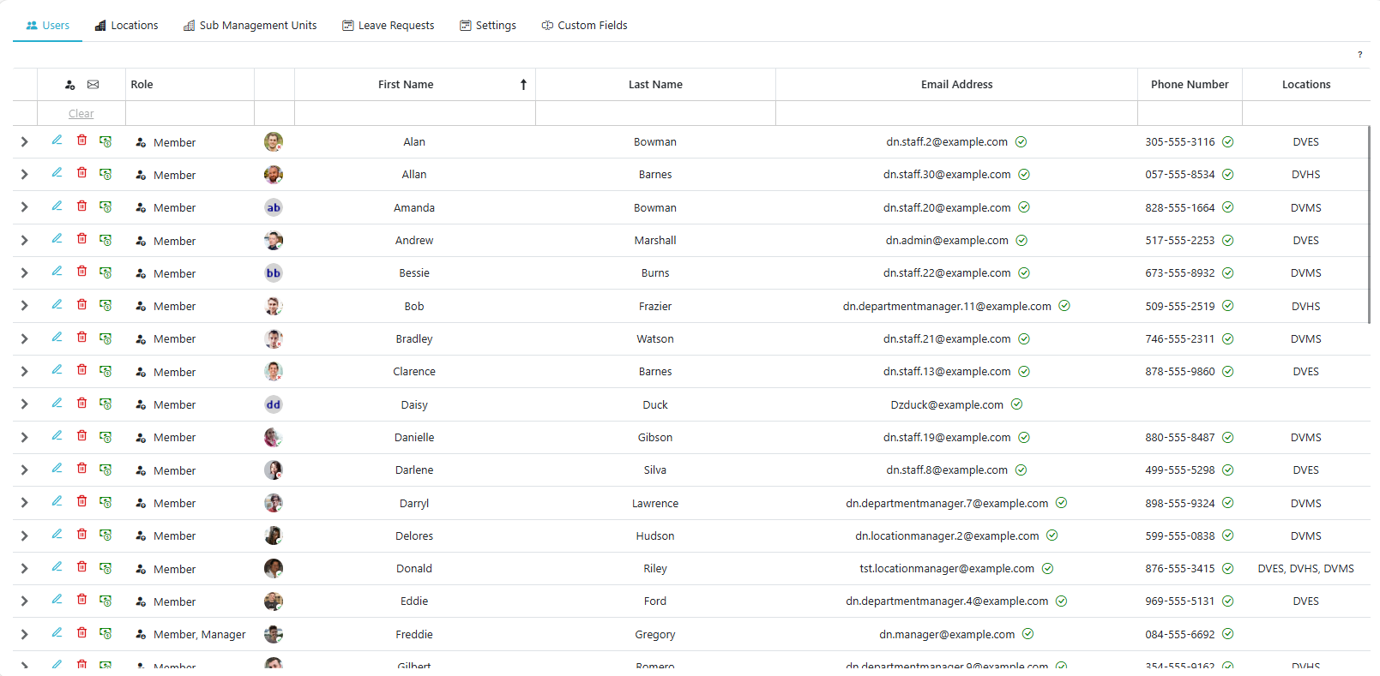The width and height of the screenshot is (1380, 676).
Task: Edit Donald Riley using the pencil icon
Action: pyautogui.click(x=57, y=567)
